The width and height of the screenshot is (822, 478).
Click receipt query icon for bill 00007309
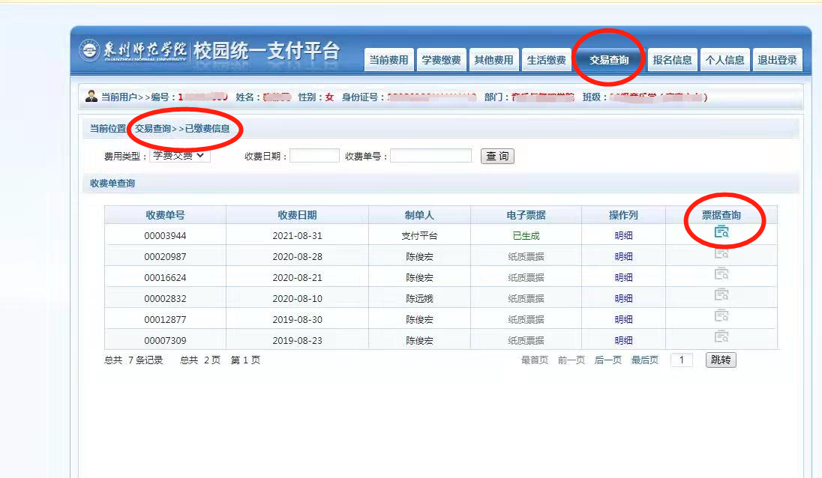click(721, 336)
